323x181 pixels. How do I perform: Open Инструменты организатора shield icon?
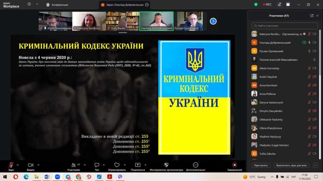(x=166, y=165)
